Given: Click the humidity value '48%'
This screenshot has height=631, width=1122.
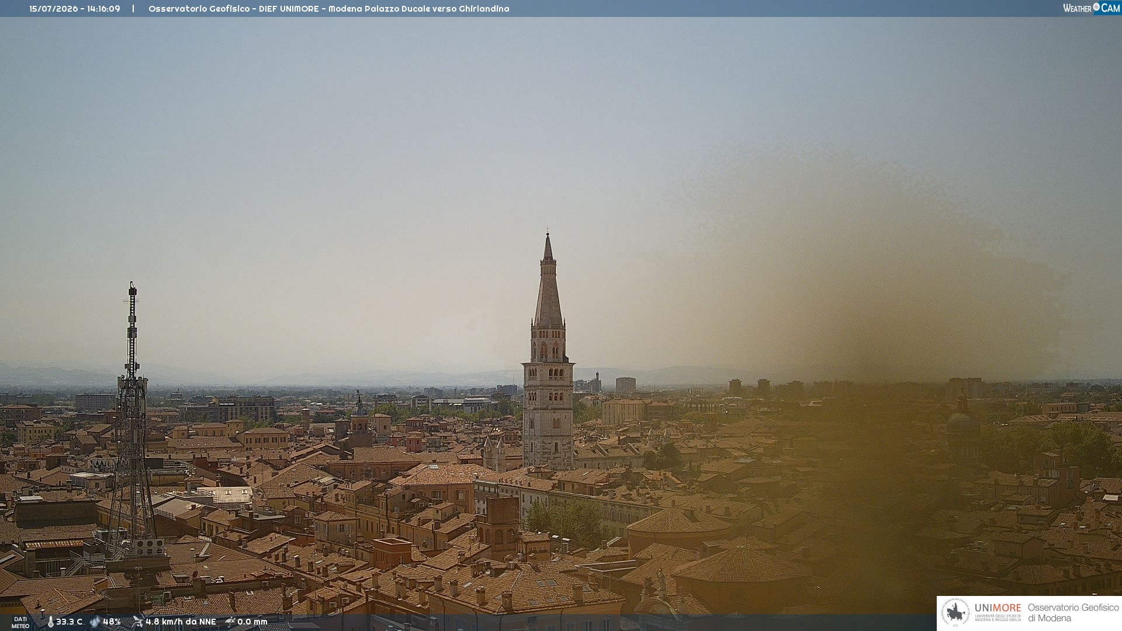Looking at the screenshot, I should coord(112,622).
